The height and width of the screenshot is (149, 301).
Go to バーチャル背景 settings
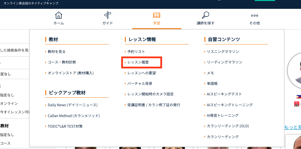(140, 83)
